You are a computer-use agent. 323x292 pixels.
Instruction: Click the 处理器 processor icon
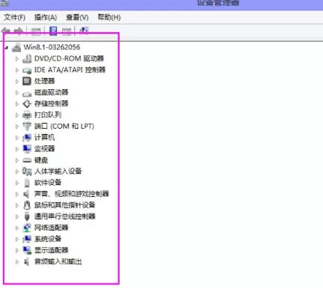click(27, 81)
